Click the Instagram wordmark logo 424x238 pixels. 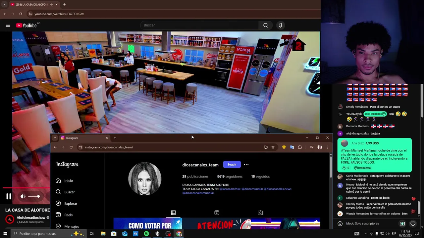pos(67,164)
